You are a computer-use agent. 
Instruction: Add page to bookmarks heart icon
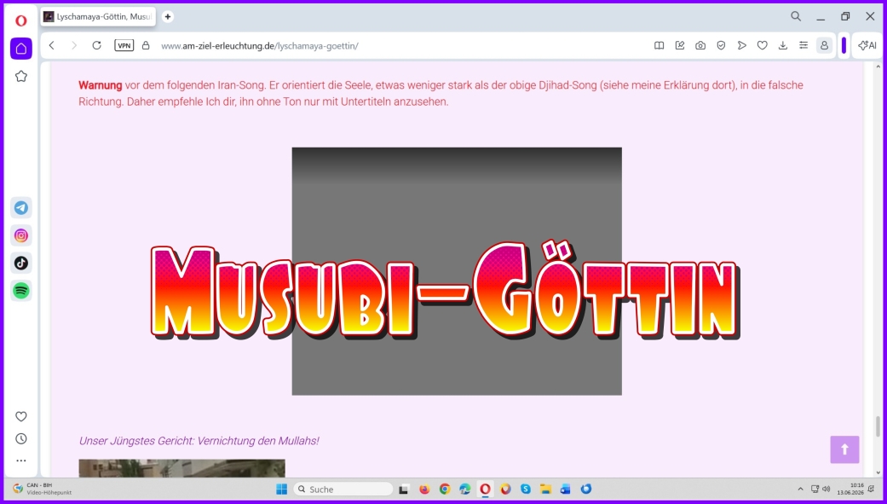click(x=762, y=45)
